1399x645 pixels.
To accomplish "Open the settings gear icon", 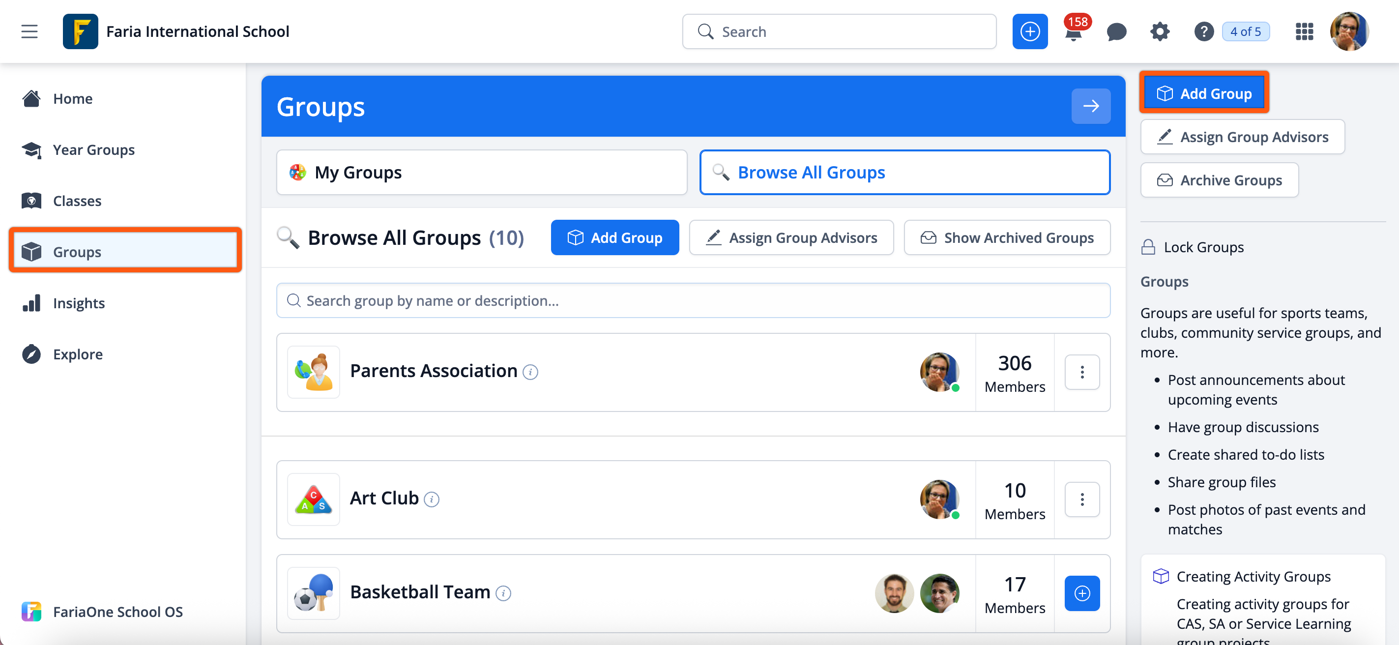I will pyautogui.click(x=1160, y=31).
